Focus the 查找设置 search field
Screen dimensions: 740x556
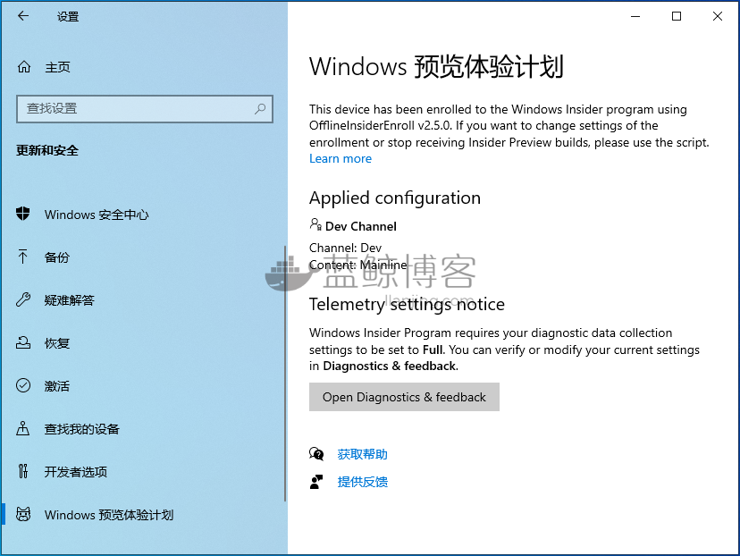tap(145, 109)
